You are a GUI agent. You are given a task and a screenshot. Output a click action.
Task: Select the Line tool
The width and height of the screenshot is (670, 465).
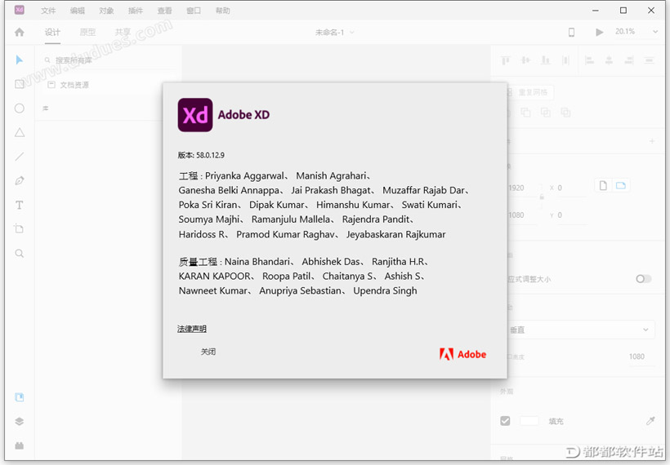click(x=20, y=157)
